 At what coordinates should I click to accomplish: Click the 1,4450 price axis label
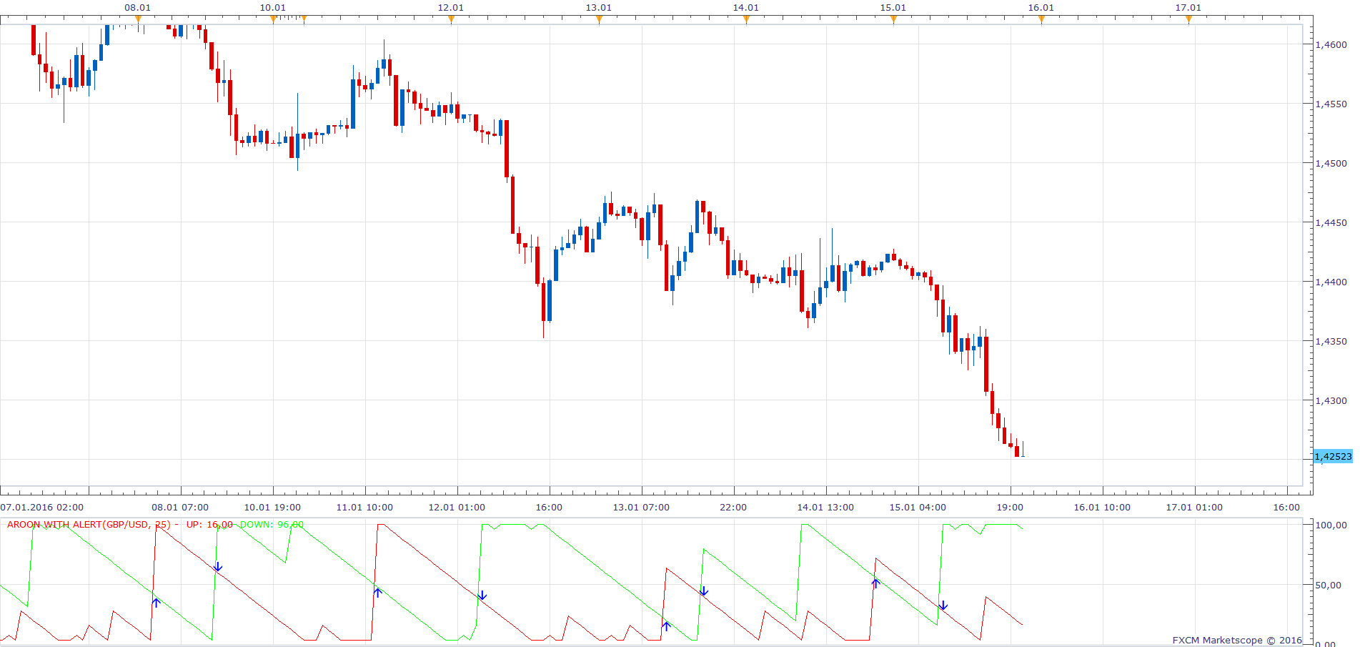1331,222
